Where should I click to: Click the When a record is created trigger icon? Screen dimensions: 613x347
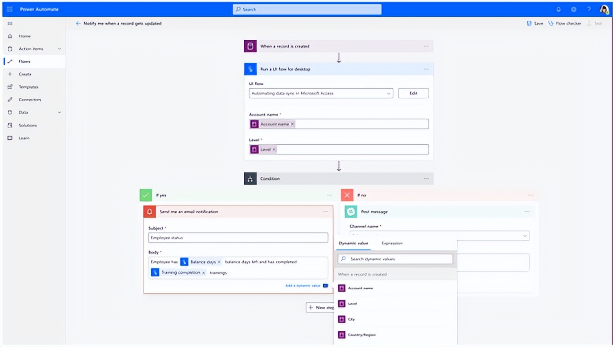tap(250, 46)
